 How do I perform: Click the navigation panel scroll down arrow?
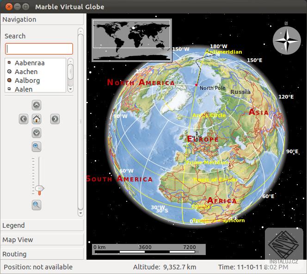[80, 213]
